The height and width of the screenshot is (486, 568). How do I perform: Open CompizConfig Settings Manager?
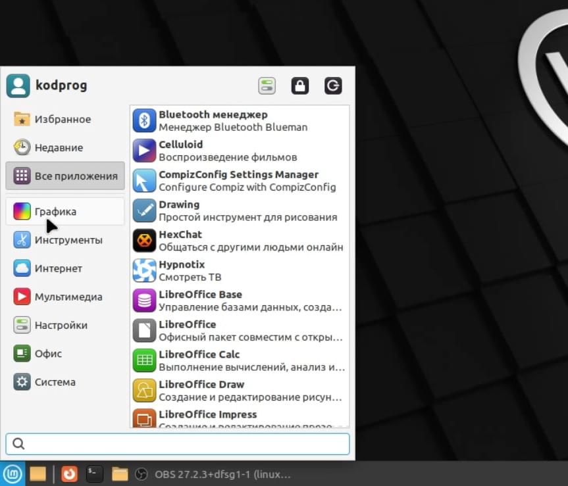click(240, 181)
